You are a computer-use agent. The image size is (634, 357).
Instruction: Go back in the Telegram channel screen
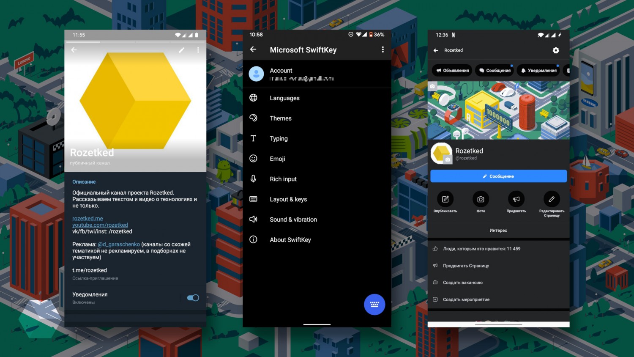coord(74,50)
